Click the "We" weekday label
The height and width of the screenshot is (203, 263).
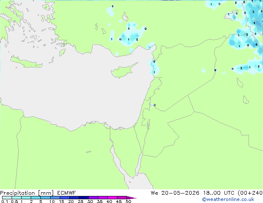pyautogui.click(x=154, y=193)
